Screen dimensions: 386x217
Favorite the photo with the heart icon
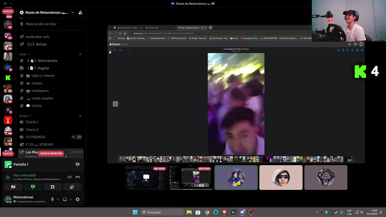(x=347, y=50)
